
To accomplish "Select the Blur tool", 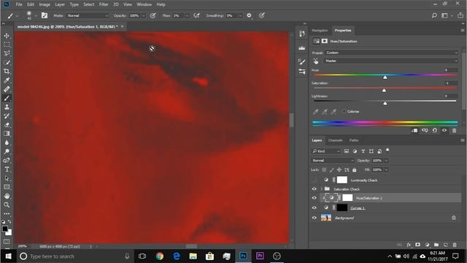I will 7,142.
